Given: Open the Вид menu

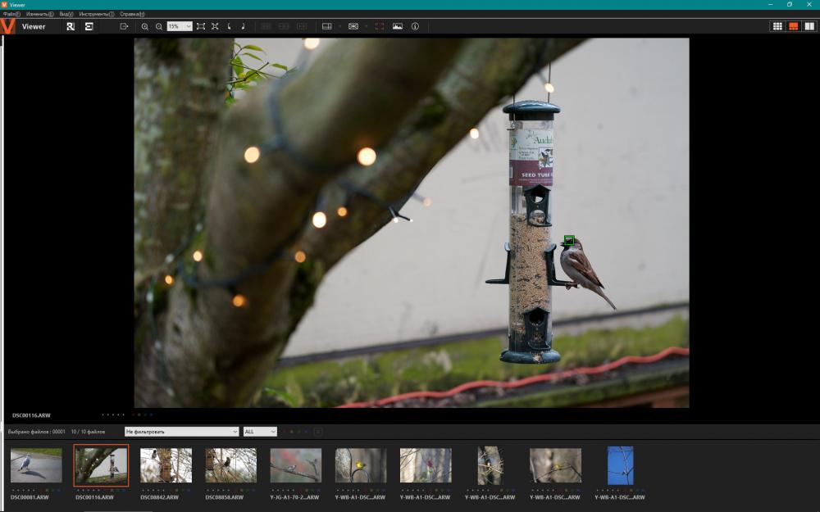Looking at the screenshot, I should (x=66, y=14).
